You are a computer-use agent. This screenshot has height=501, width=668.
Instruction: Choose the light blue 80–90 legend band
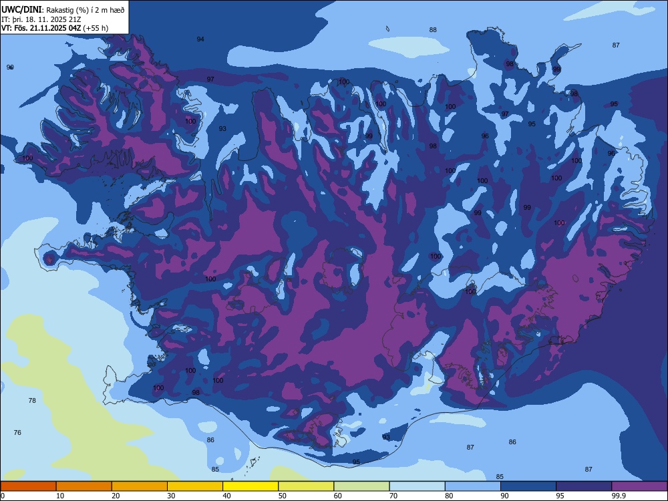coord(473,486)
